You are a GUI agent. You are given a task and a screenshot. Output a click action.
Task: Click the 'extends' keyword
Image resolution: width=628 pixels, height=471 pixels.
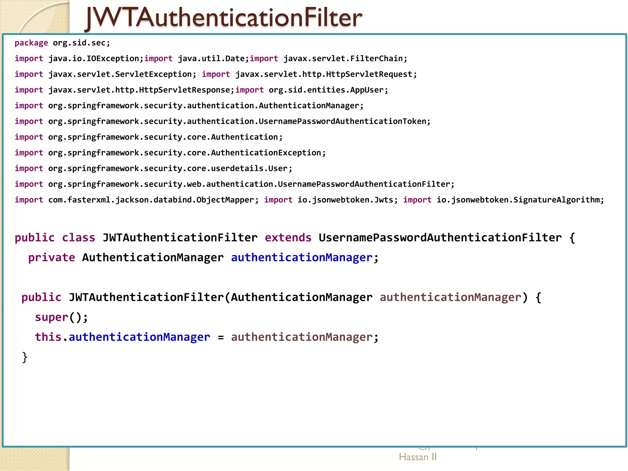tap(288, 238)
